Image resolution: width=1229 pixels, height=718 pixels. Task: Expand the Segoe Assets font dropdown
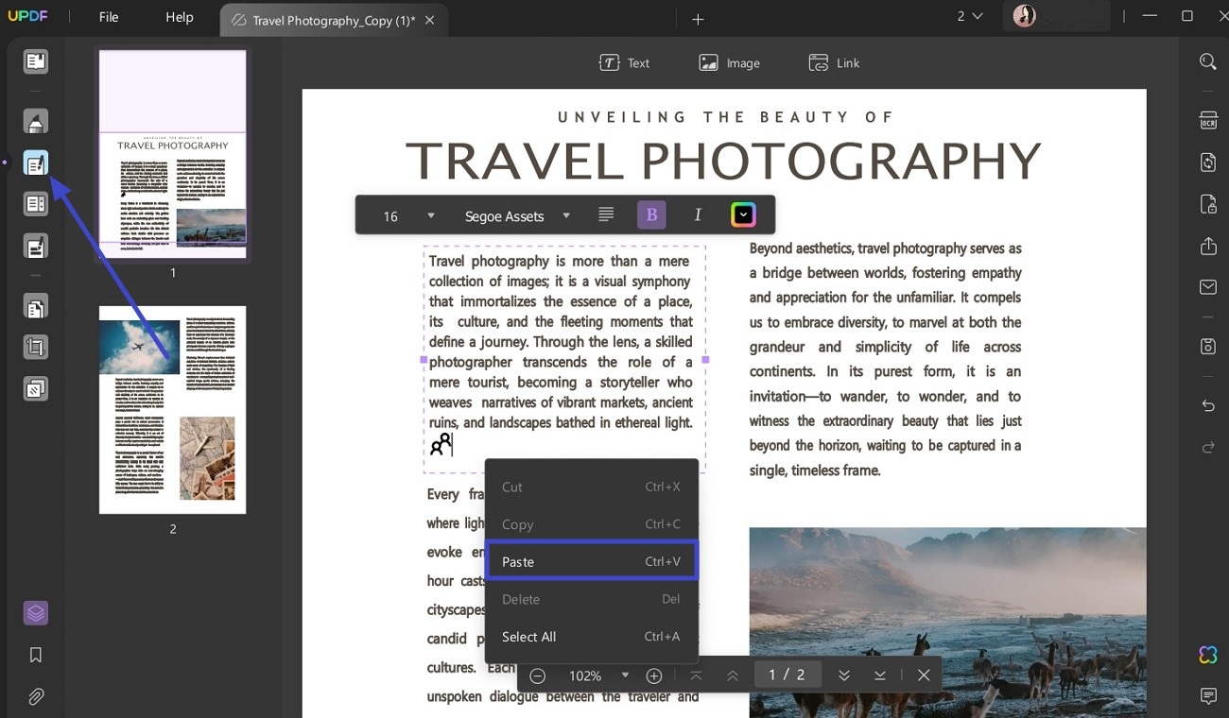click(566, 215)
